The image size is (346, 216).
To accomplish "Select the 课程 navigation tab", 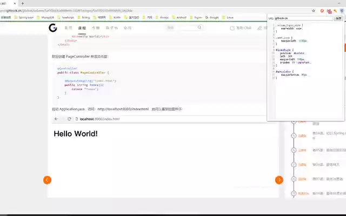I will (82, 28).
